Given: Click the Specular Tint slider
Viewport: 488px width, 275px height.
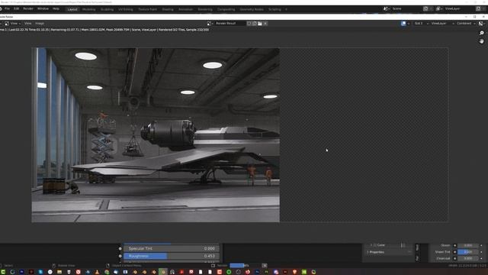Looking at the screenshot, I should (x=171, y=248).
